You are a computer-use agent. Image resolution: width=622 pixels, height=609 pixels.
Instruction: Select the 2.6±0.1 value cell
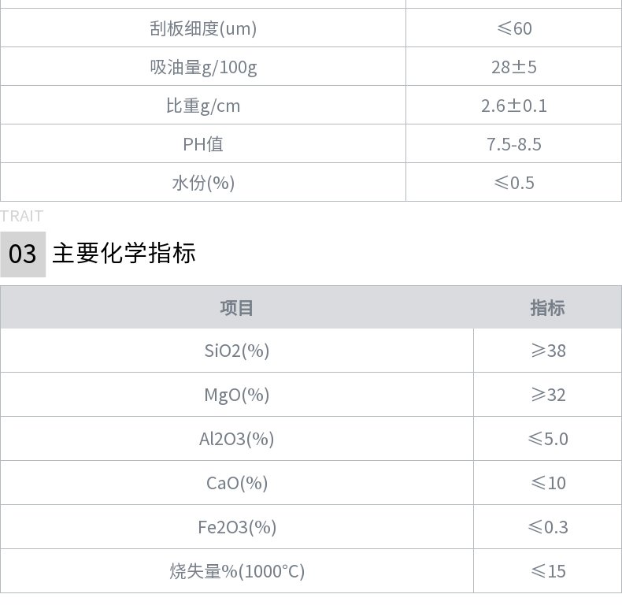tap(514, 106)
